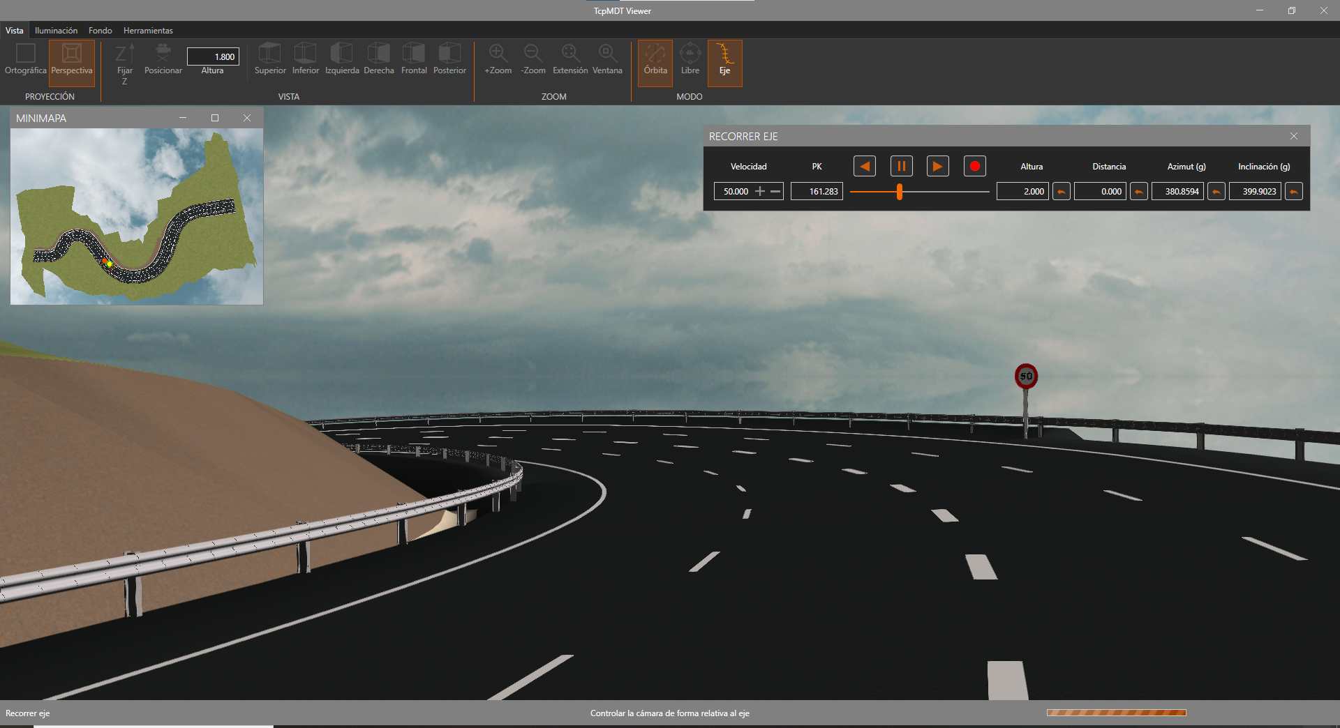This screenshot has height=728, width=1340.
Task: Open the Iluminación tab
Action: coord(56,31)
